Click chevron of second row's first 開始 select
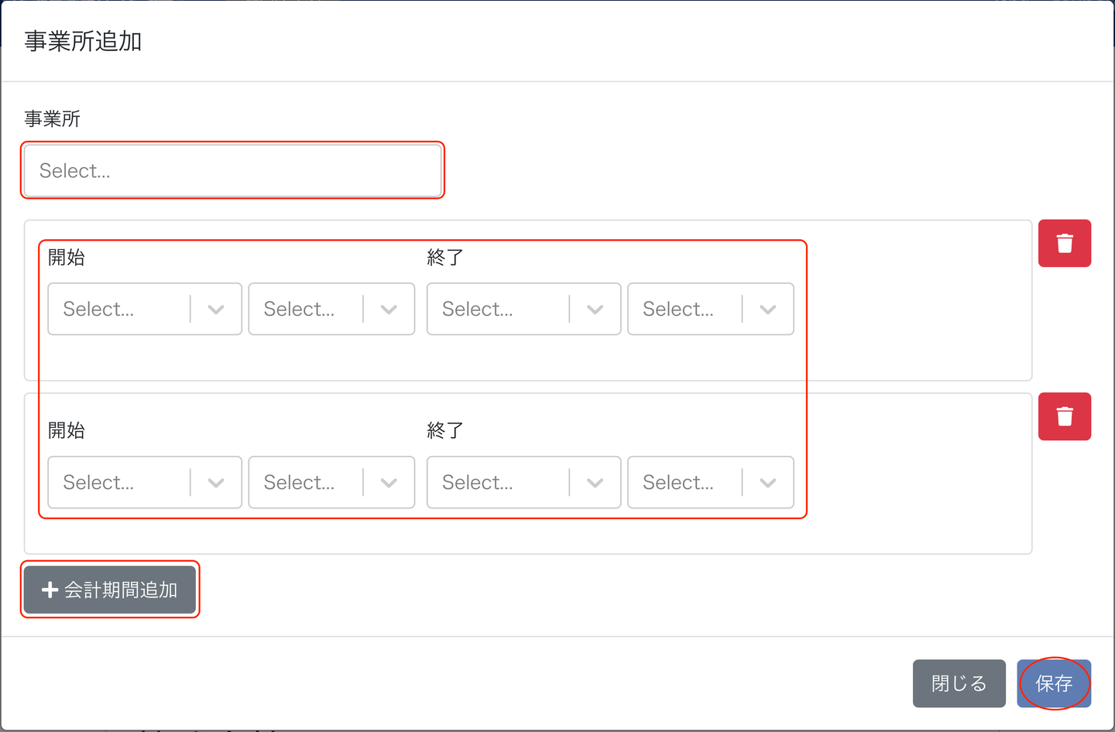Screen dimensions: 1115x732 point(216,483)
